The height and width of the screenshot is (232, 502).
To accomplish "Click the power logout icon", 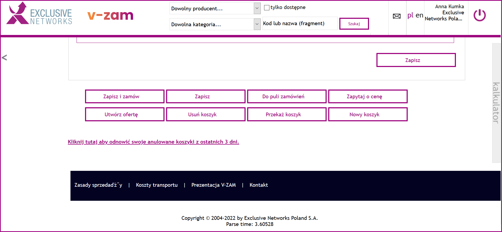I will point(479,15).
